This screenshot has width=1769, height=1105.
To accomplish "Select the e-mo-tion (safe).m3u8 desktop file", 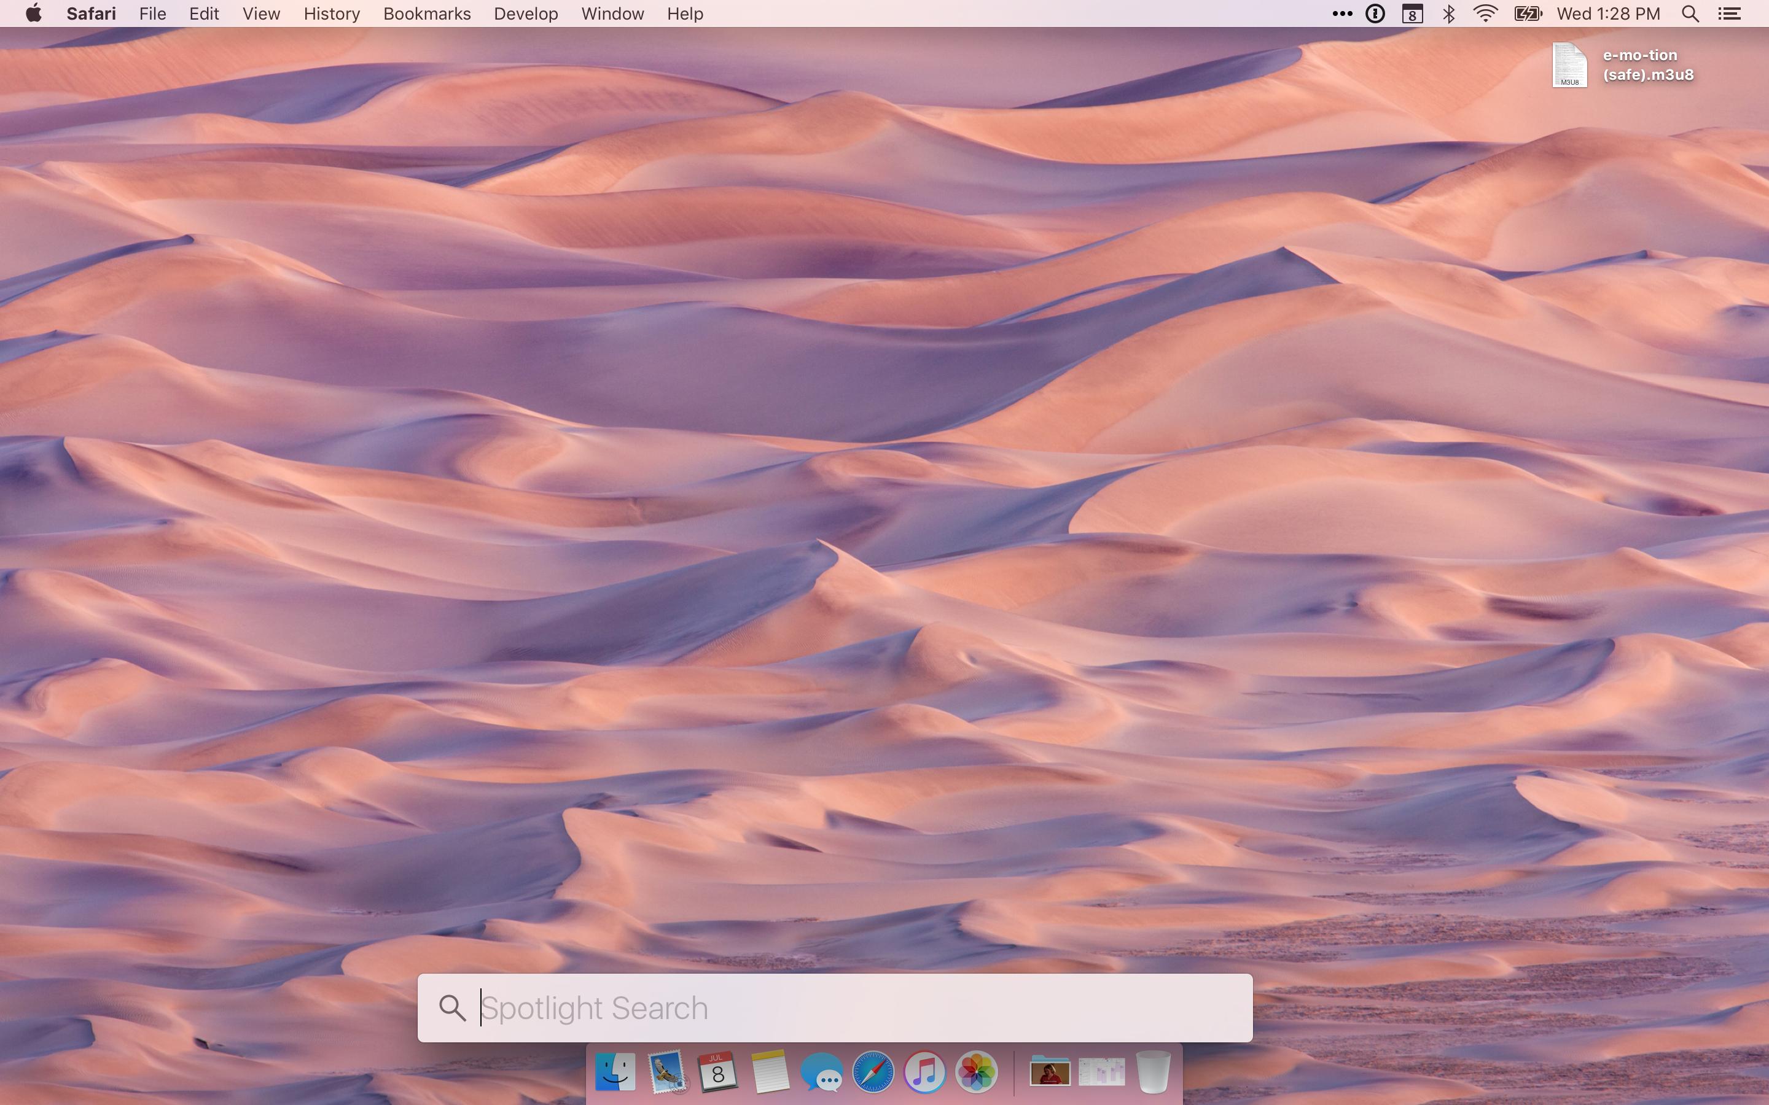I will 1569,65.
